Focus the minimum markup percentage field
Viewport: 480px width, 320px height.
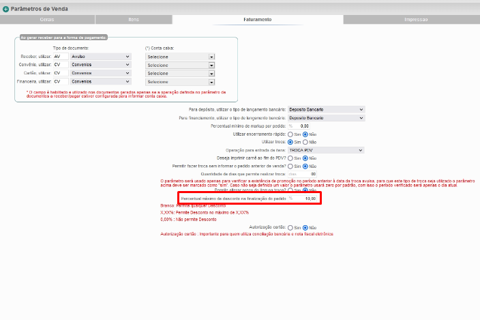pyautogui.click(x=299, y=126)
